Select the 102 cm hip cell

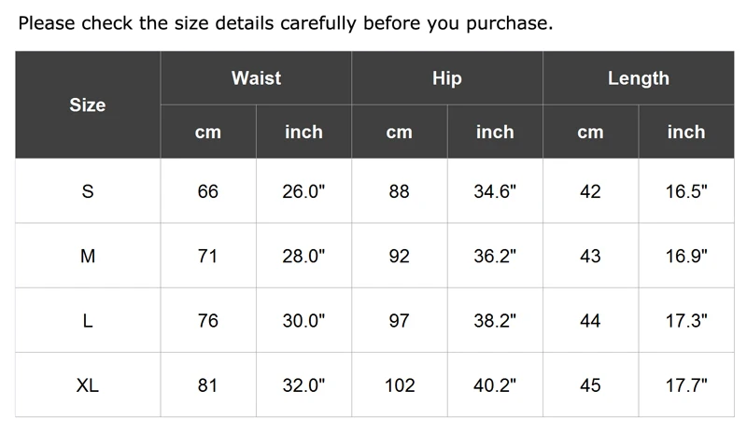pos(400,385)
